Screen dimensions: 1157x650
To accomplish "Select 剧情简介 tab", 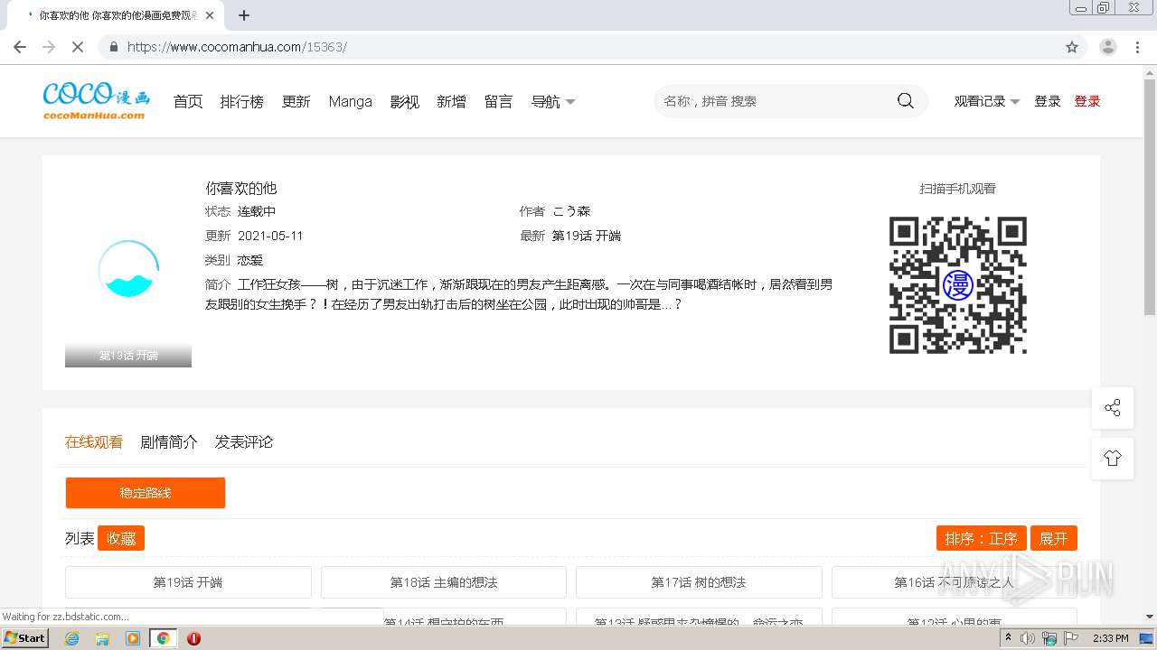I will pyautogui.click(x=169, y=442).
